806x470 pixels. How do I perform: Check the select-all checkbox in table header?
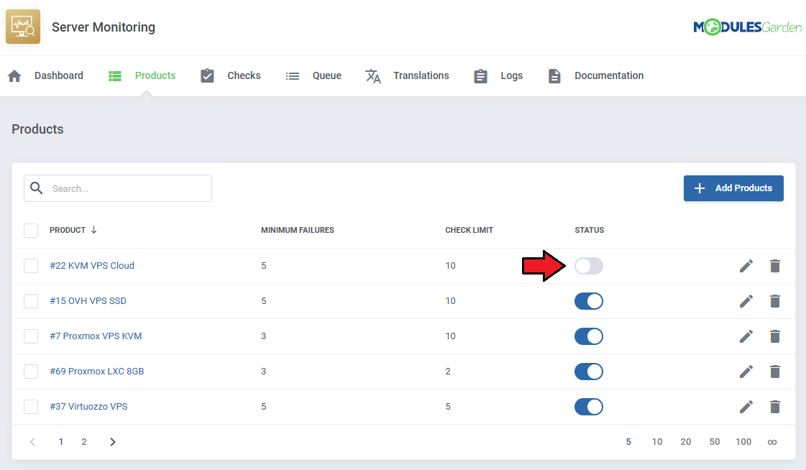(31, 230)
